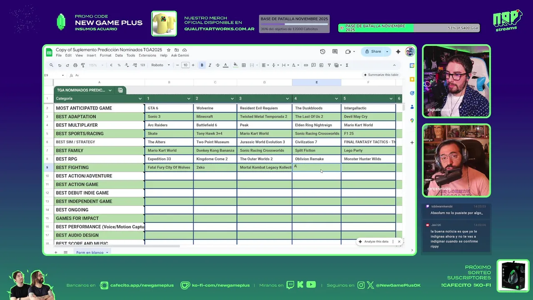Open the Gemini sparkle icon
Viewport: 533px width, 300px height.
pyautogui.click(x=398, y=52)
